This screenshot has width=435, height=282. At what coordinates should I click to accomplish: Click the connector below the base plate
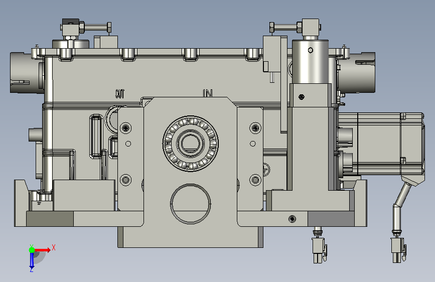click(x=319, y=250)
